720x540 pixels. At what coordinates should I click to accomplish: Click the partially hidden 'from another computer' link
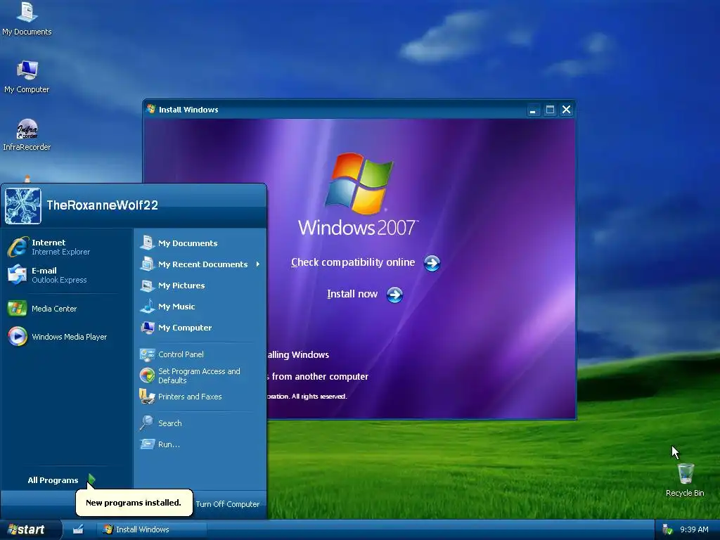click(318, 377)
